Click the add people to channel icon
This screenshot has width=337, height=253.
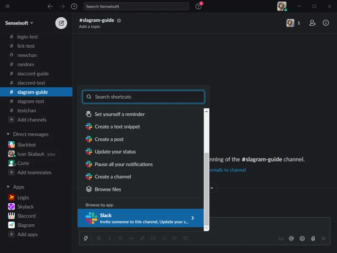313,23
